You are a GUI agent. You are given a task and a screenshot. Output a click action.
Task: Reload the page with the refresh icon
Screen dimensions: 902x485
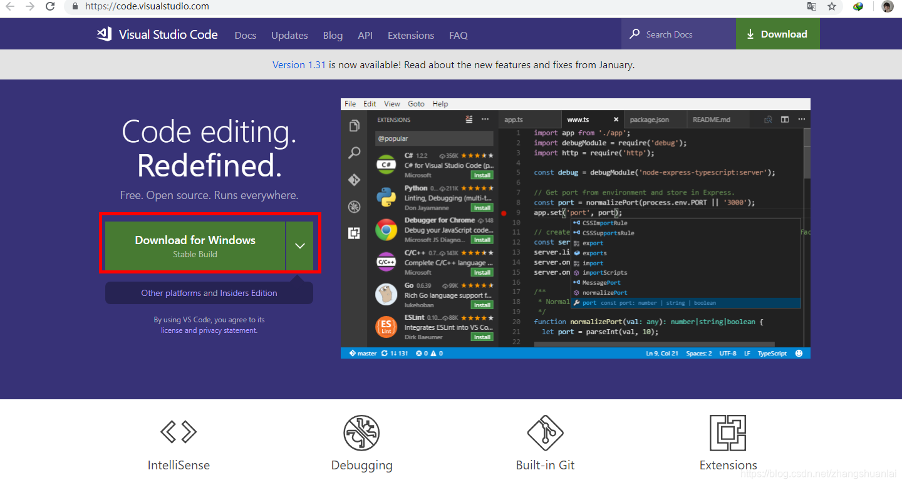point(50,7)
